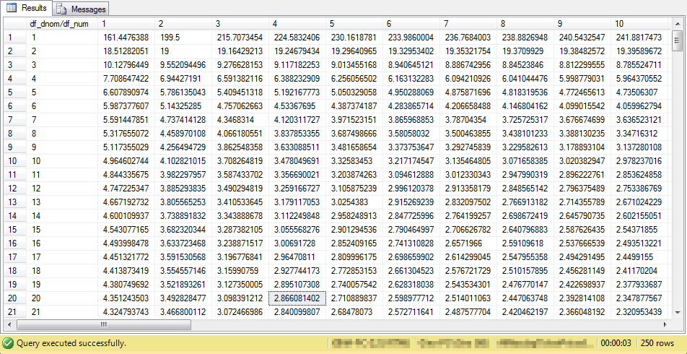Select cell with value 199.5
The height and width of the screenshot is (354, 687).
click(183, 38)
